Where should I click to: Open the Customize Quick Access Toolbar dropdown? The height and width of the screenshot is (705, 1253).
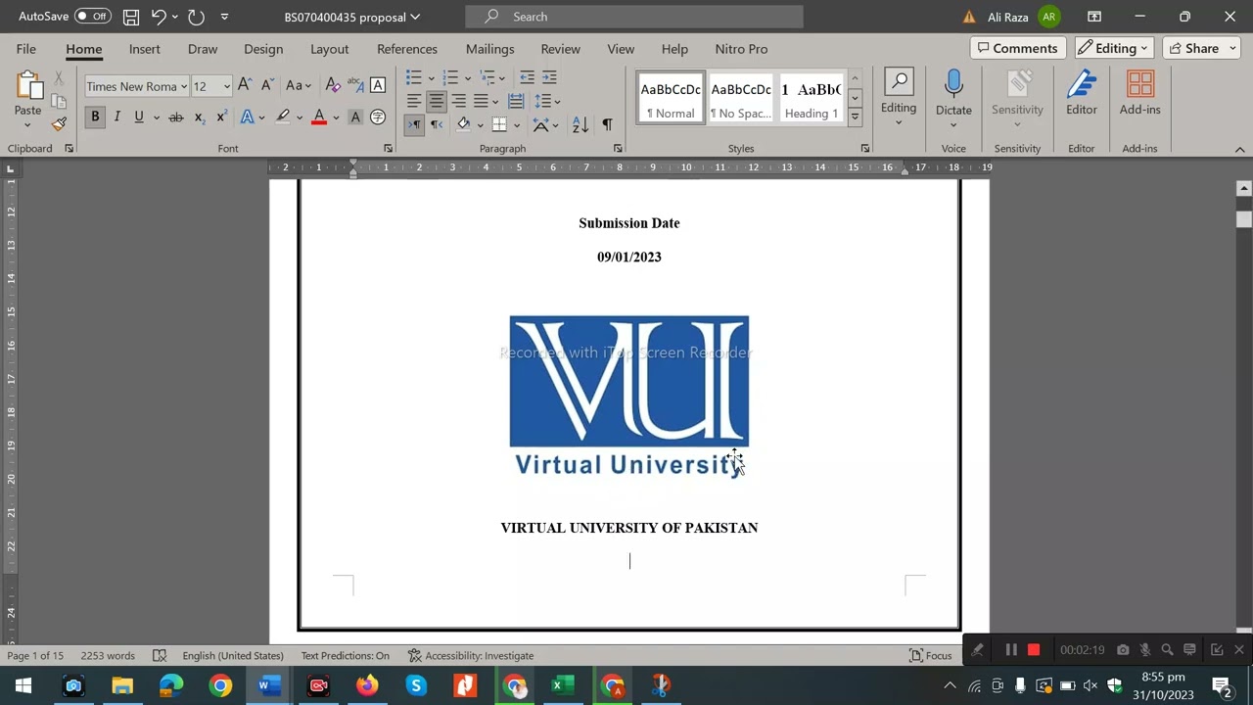coord(224,17)
